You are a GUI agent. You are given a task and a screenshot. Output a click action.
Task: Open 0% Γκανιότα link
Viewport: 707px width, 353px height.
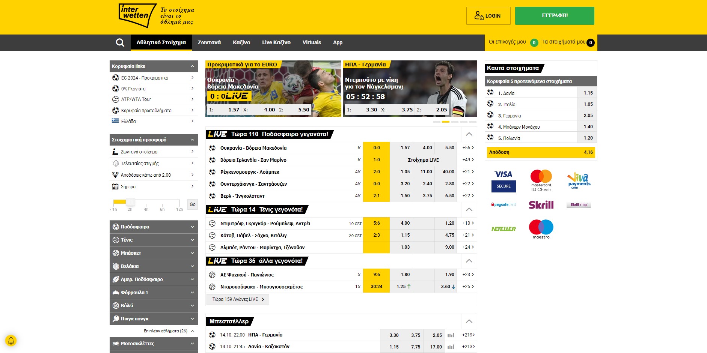[154, 89]
